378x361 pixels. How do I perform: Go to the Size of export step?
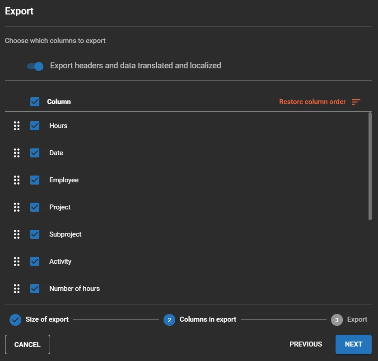click(39, 320)
